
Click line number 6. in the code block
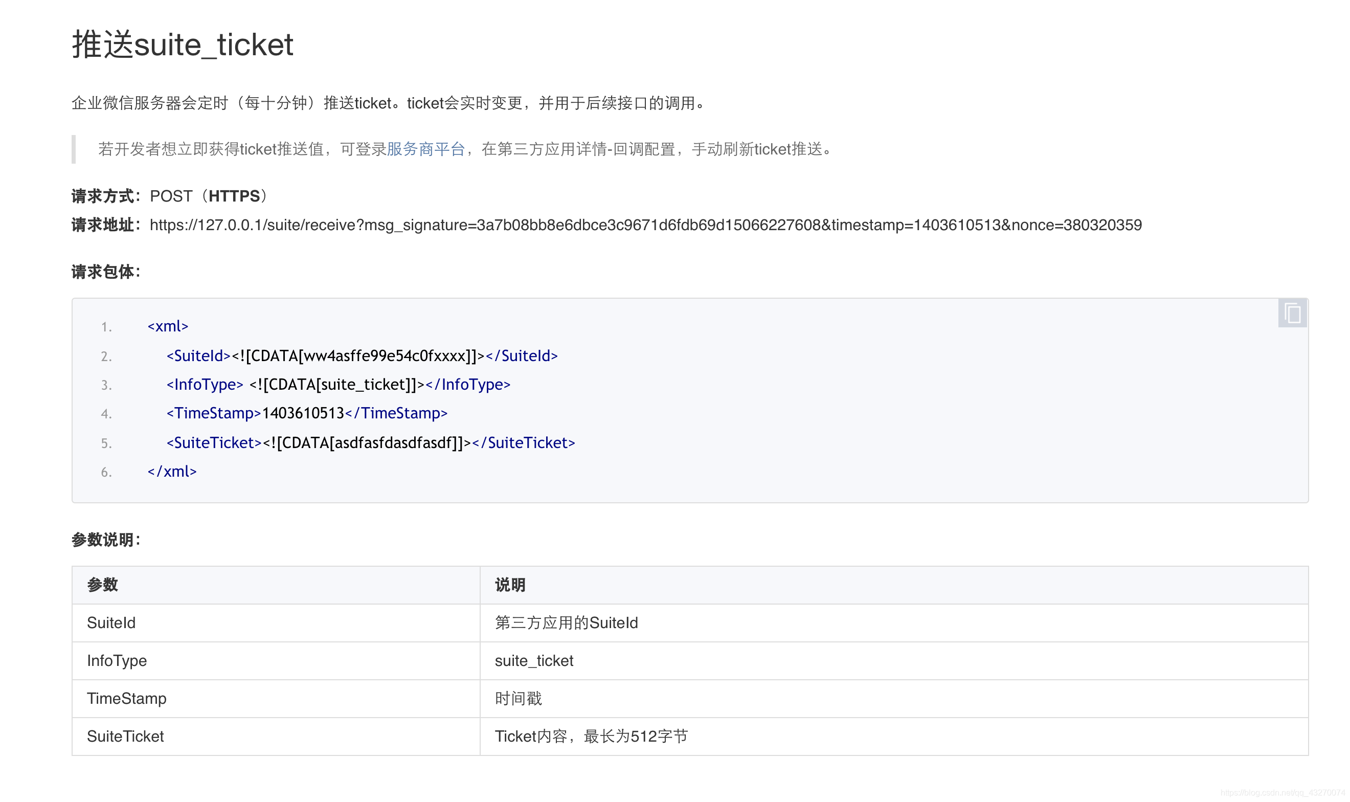[x=106, y=472]
